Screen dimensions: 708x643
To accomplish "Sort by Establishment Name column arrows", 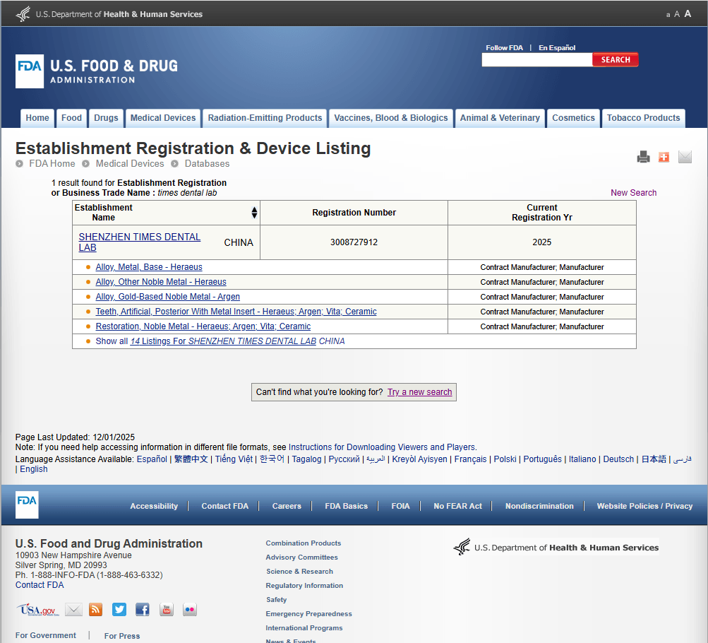I will (254, 213).
